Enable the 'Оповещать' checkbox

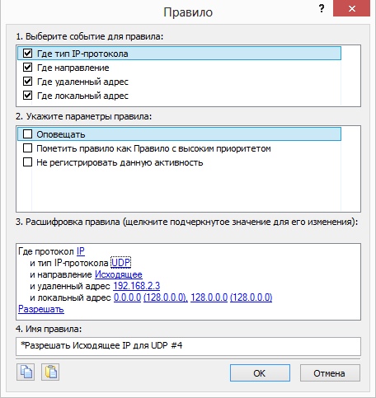pos(27,134)
